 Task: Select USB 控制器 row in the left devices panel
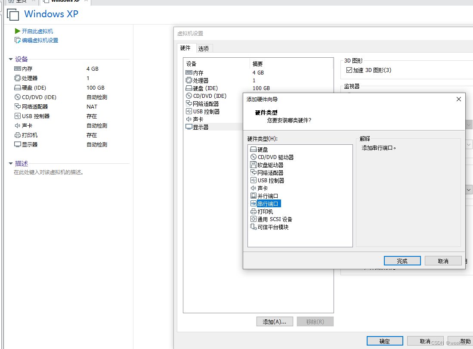pos(71,116)
